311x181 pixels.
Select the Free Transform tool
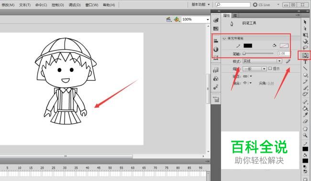(305, 35)
